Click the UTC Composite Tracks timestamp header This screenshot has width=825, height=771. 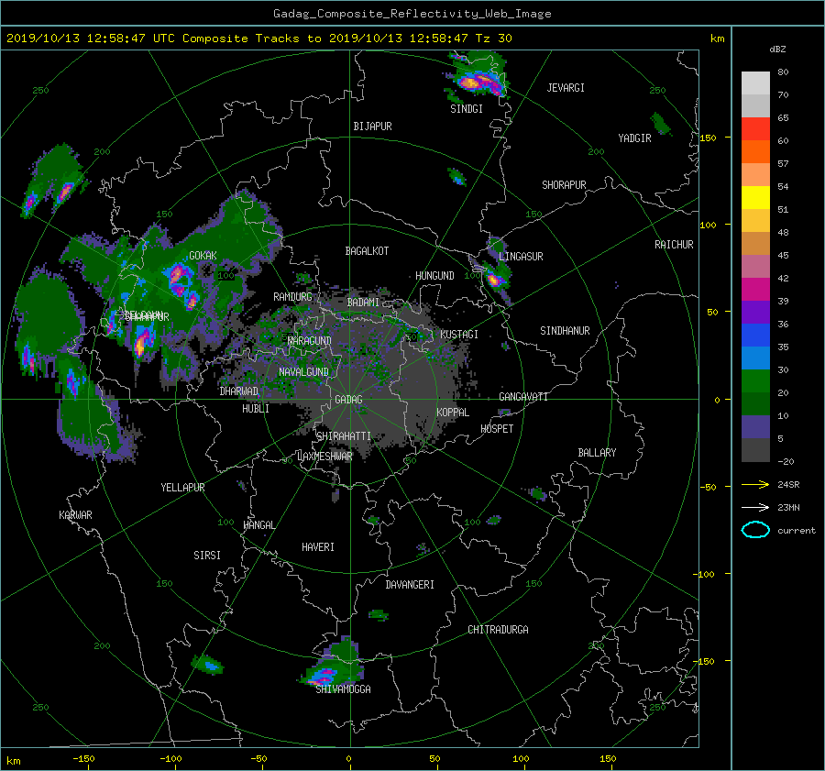[258, 39]
